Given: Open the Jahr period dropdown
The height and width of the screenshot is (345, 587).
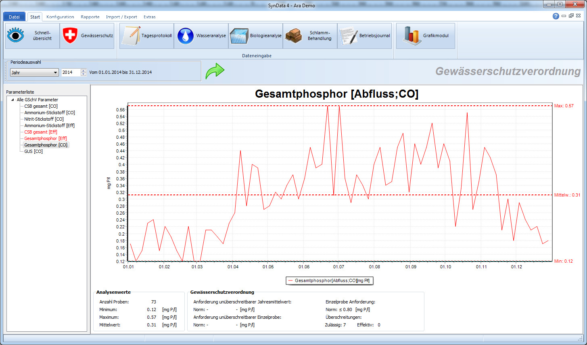Looking at the screenshot, I should tap(34, 73).
